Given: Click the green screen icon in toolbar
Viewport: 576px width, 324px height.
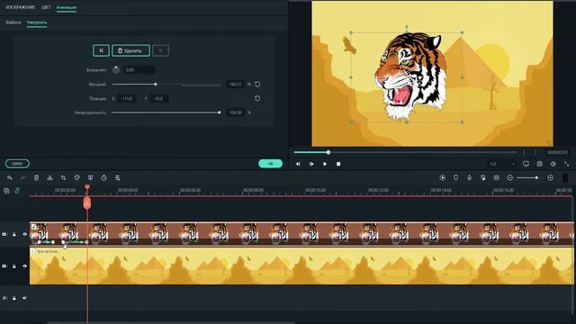Looking at the screenshot, I should tap(90, 178).
